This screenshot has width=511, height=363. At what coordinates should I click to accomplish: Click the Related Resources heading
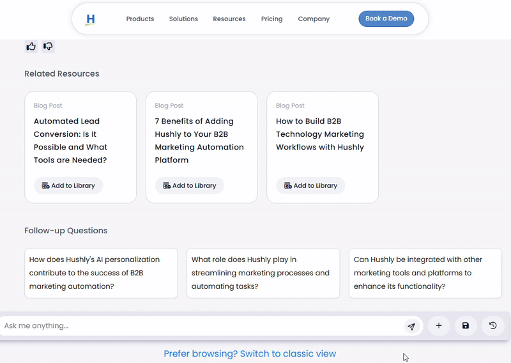[61, 73]
